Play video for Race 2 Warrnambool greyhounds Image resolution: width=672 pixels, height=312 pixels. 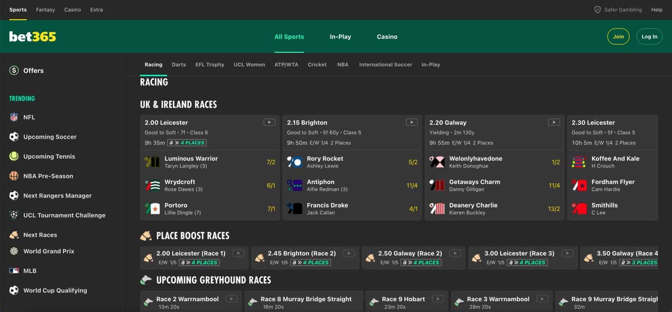pyautogui.click(x=231, y=299)
